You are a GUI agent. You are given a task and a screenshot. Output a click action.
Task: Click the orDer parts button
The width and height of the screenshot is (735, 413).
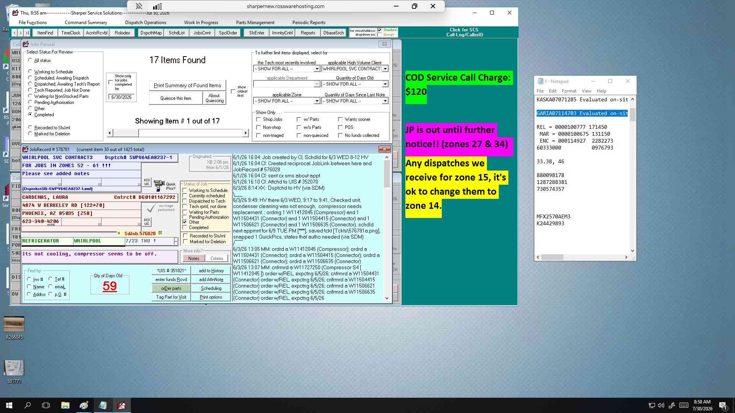171,288
